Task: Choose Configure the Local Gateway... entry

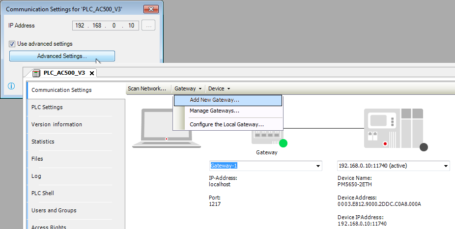Action: tap(228, 124)
